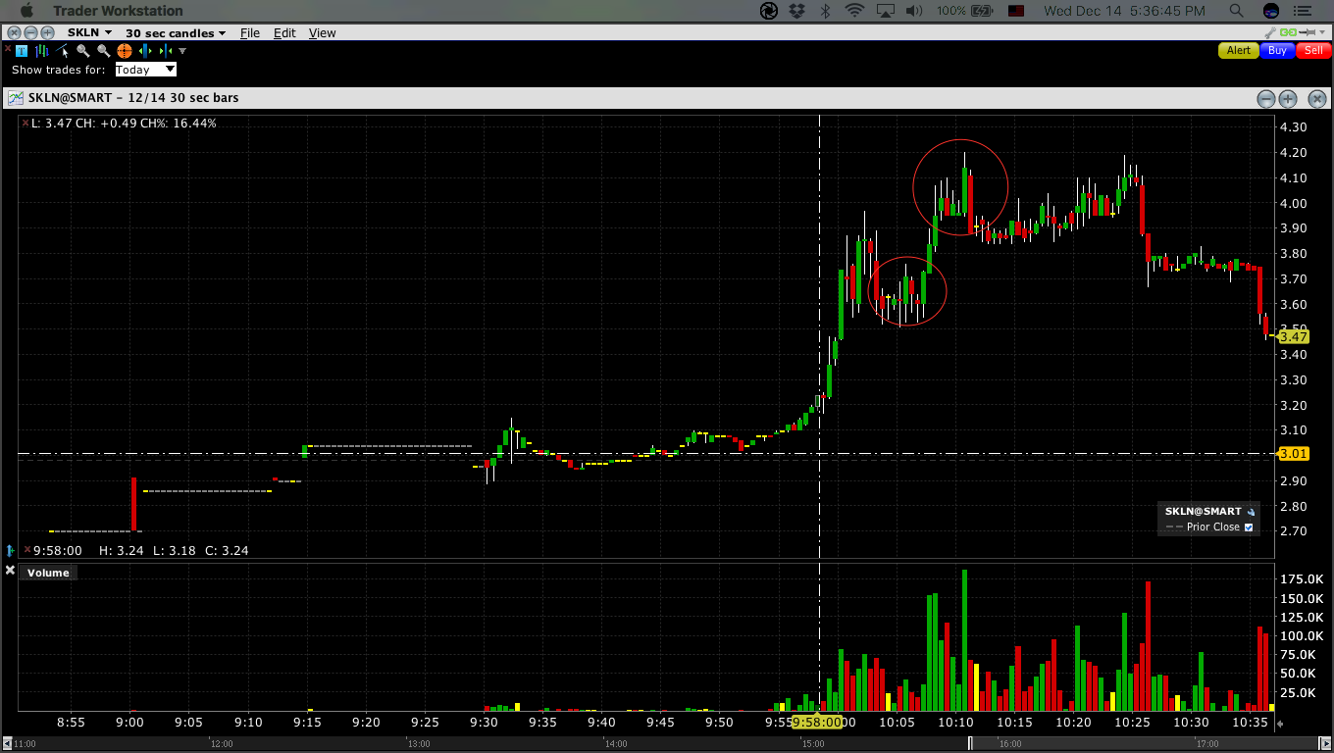Screen dimensions: 1334x753
Task: Click the Dropbox menu bar icon
Action: coord(797,11)
